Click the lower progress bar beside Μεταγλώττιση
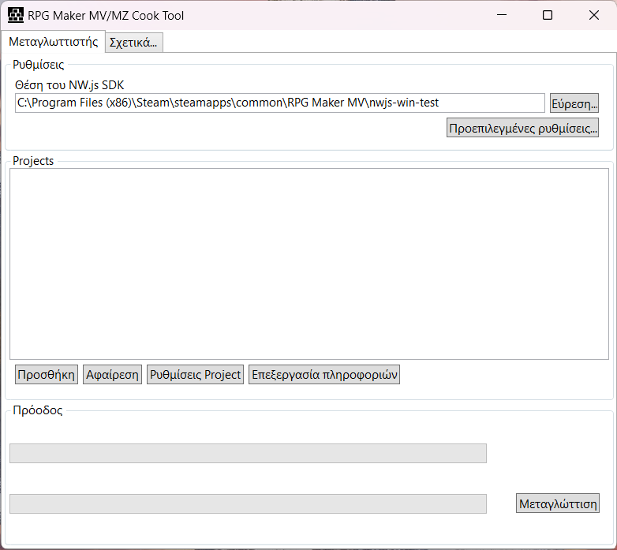This screenshot has height=550, width=617. tap(248, 503)
